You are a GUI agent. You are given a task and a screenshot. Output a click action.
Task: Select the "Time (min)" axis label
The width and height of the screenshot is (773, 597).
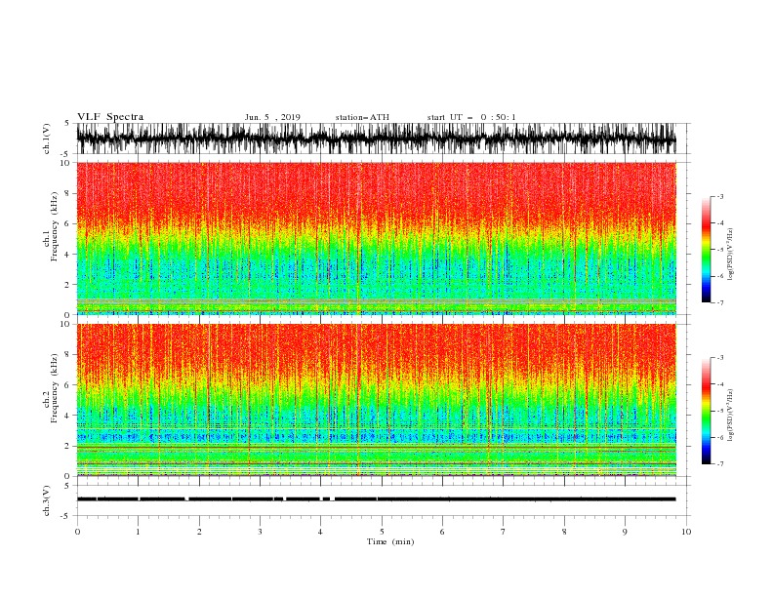point(390,541)
